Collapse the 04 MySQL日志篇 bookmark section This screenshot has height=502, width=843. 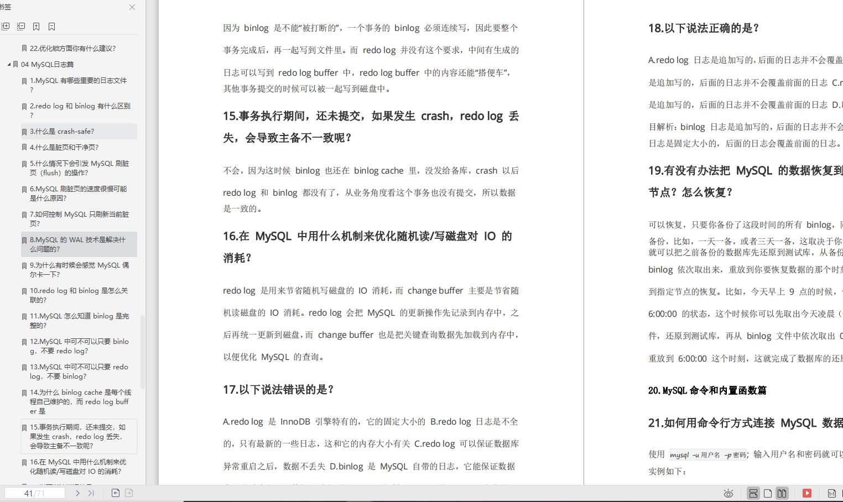(x=9, y=65)
